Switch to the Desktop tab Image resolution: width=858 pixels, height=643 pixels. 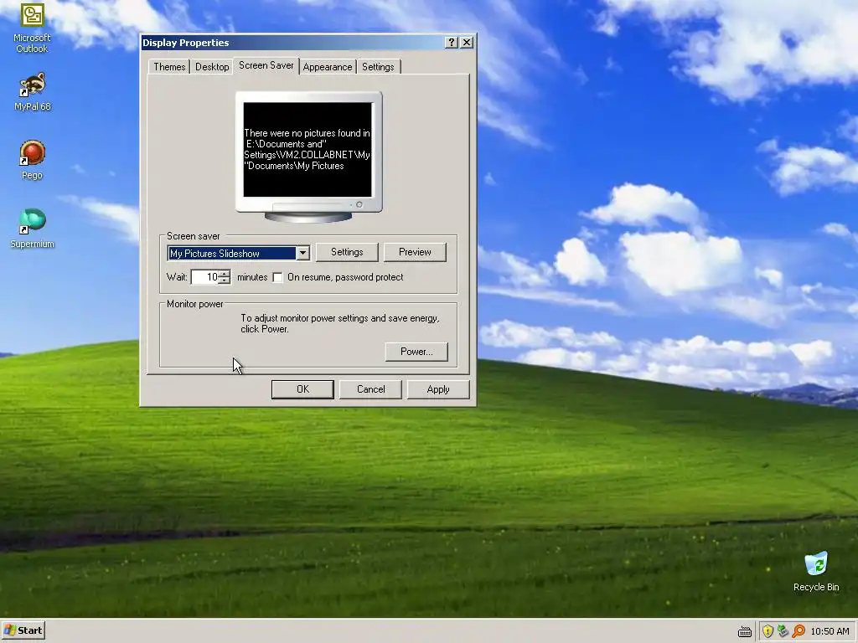point(212,67)
